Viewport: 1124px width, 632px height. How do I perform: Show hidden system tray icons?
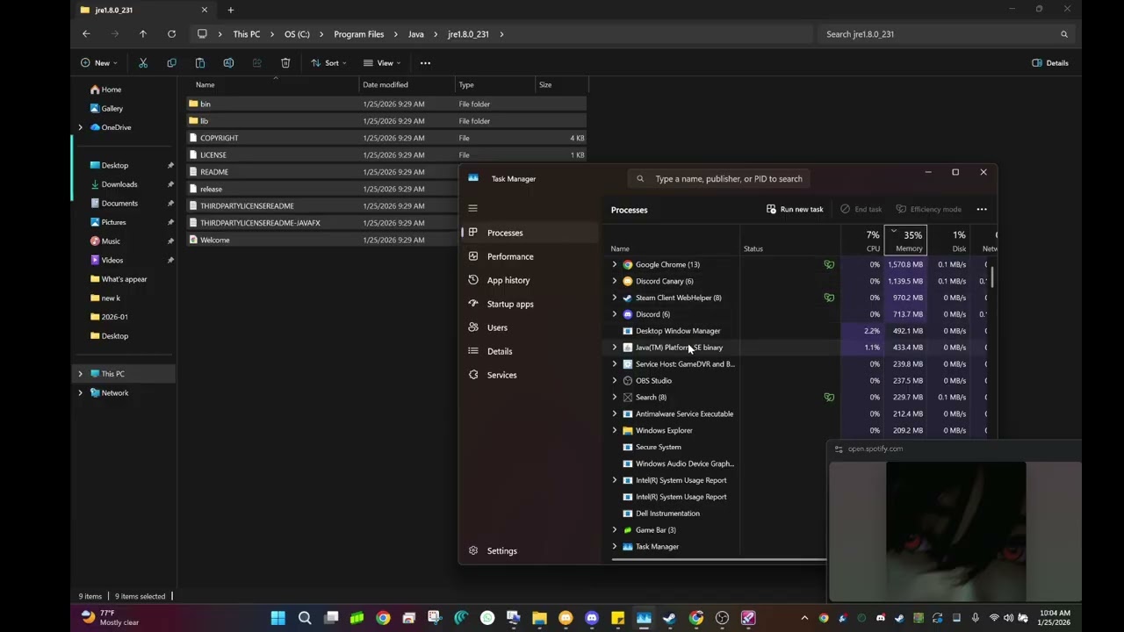click(x=804, y=618)
